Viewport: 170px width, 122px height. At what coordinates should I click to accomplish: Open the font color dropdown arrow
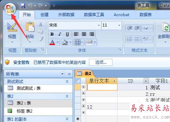point(58,42)
